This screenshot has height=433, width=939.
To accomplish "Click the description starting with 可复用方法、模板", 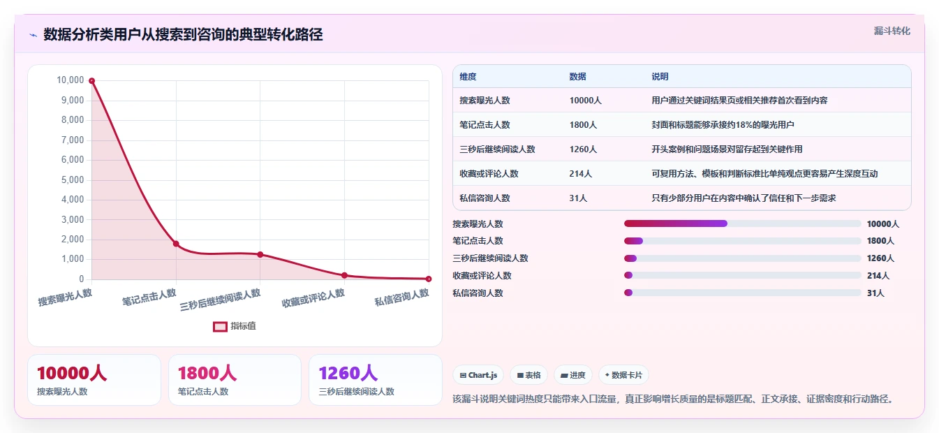I will pyautogui.click(x=764, y=174).
